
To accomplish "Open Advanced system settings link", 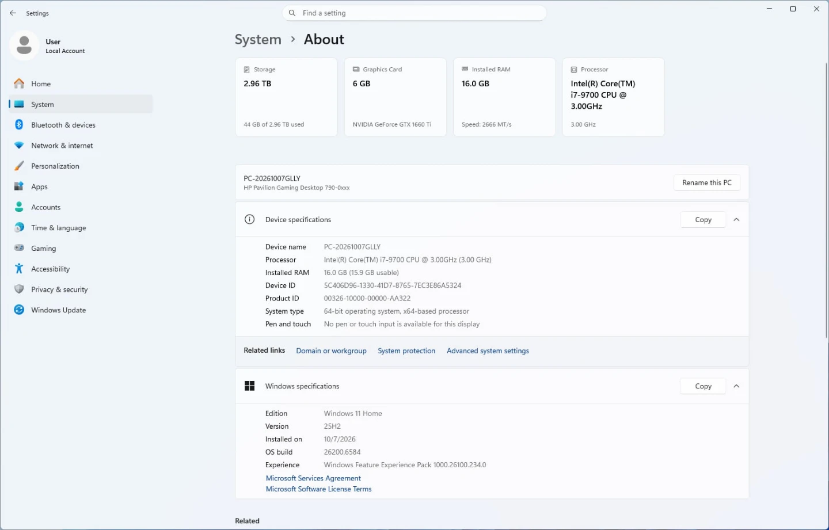I will [488, 350].
